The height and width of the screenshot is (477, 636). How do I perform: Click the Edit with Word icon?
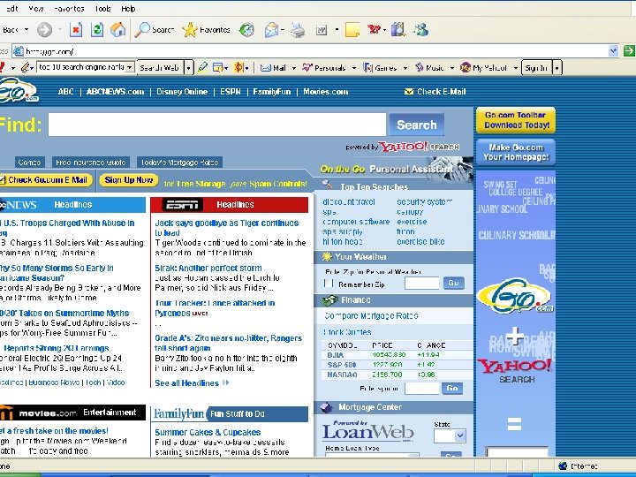(x=322, y=30)
